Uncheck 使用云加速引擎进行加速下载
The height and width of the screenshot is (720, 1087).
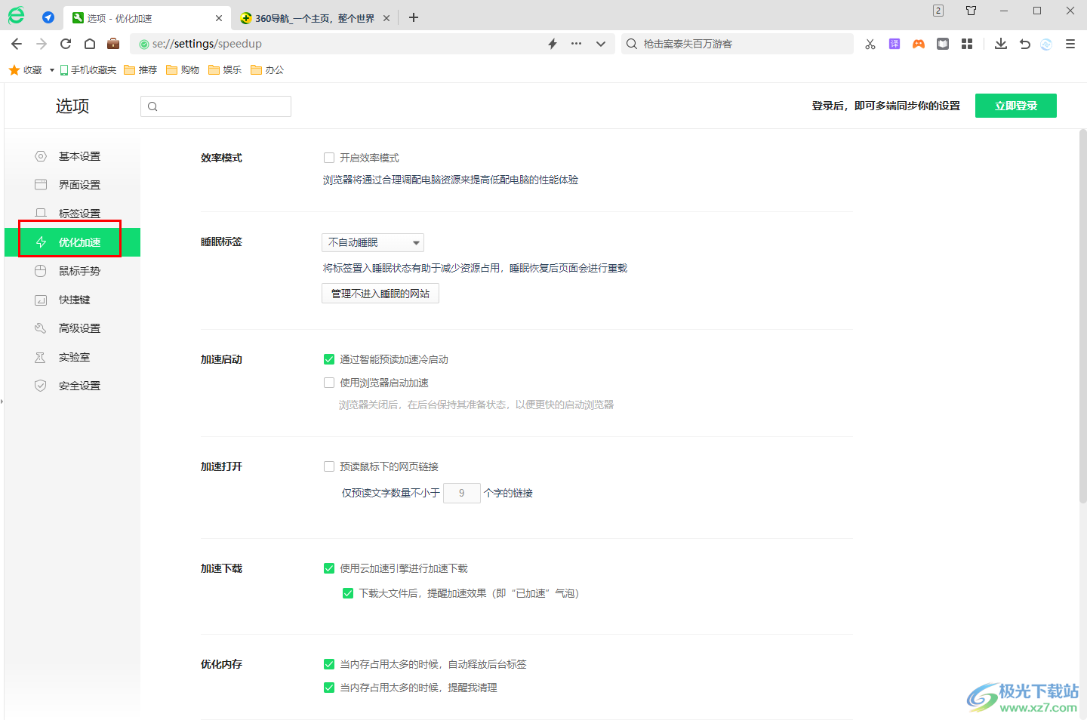[329, 568]
